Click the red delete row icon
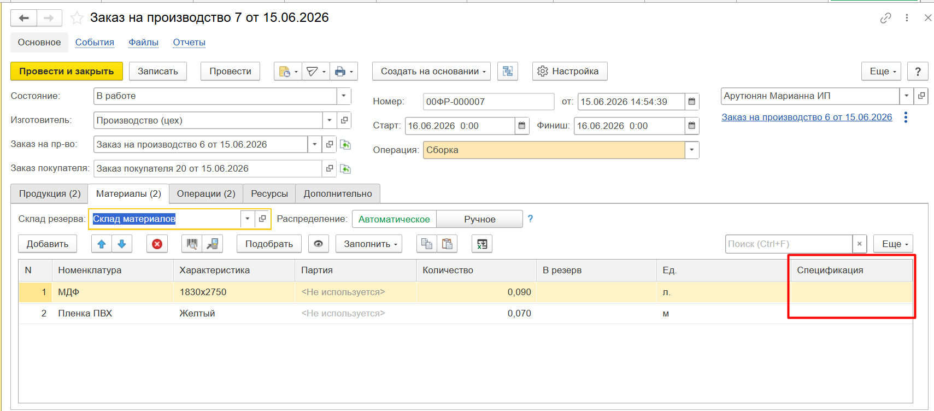The image size is (934, 411). [x=157, y=244]
